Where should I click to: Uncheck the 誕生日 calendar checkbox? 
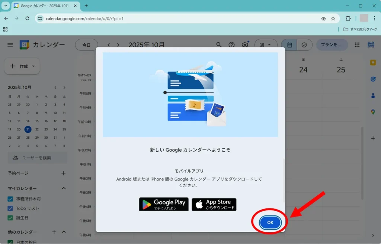pos(10,218)
